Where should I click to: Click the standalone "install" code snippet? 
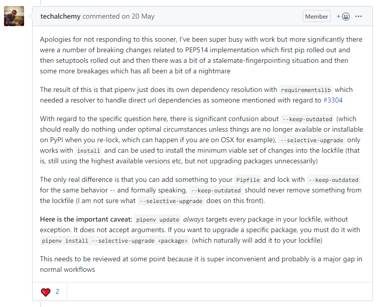click(88, 151)
